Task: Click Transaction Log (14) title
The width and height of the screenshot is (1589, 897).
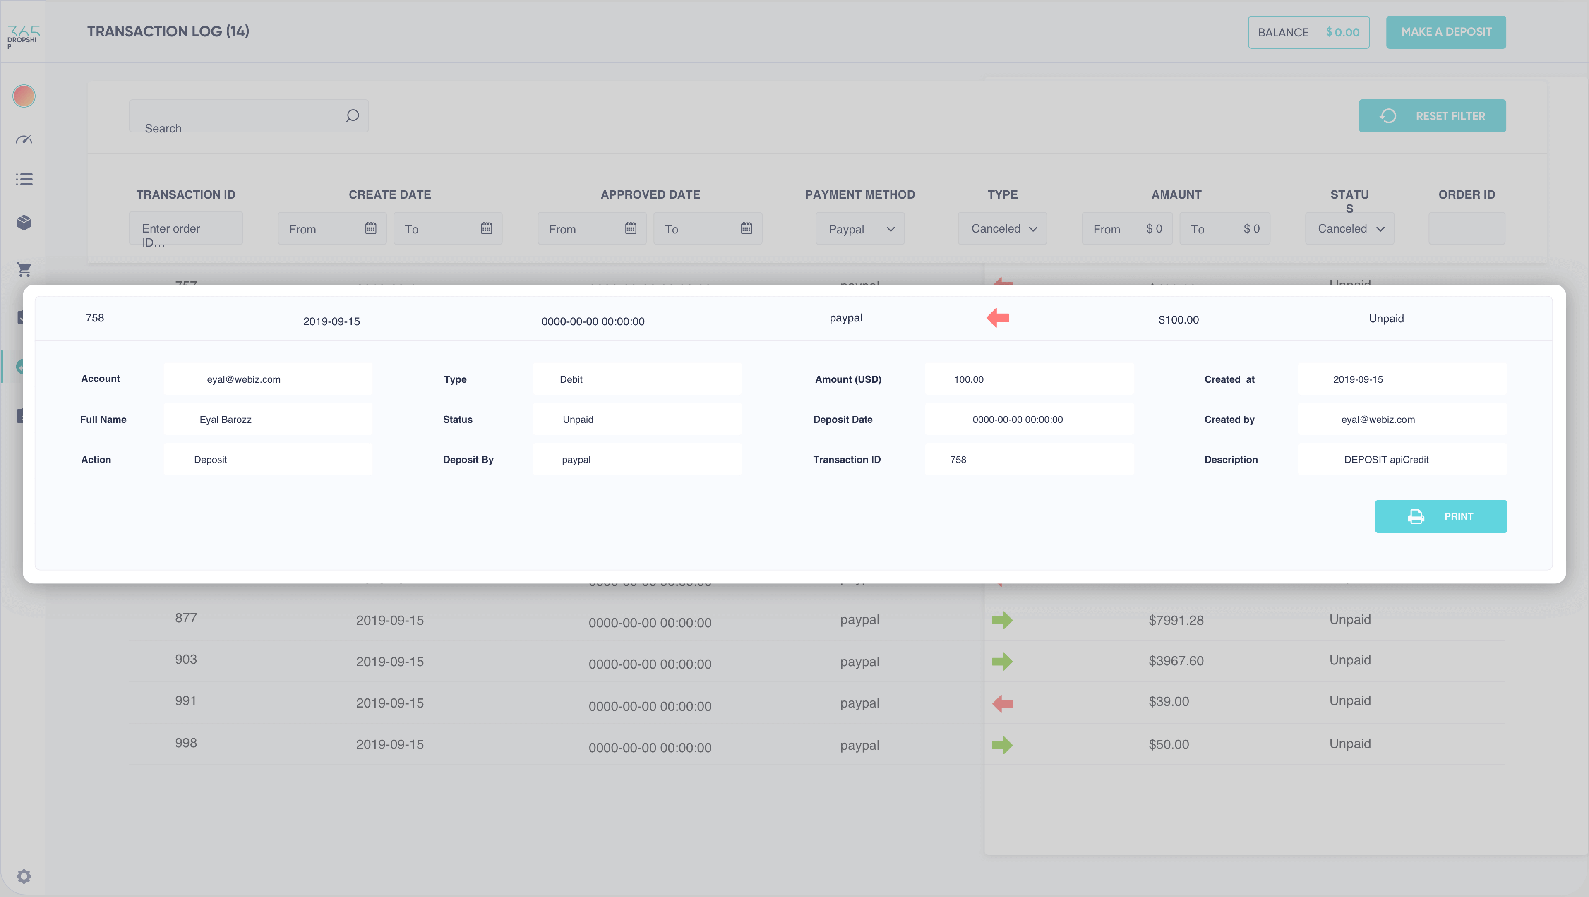Action: coord(168,31)
